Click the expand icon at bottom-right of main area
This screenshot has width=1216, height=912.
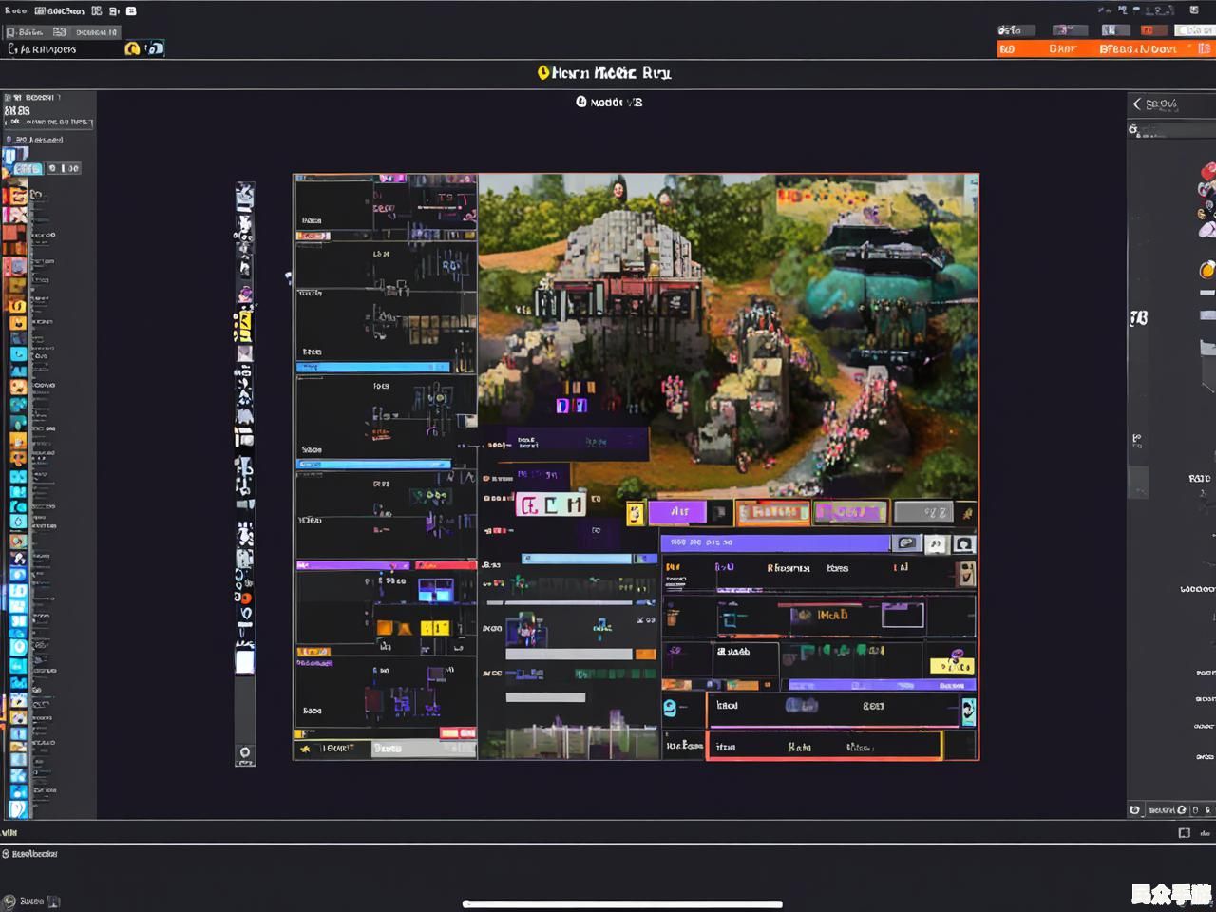(x=1184, y=833)
